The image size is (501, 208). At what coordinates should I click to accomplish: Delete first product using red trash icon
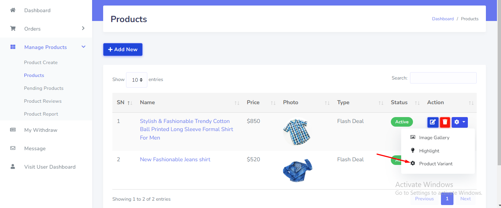445,122
